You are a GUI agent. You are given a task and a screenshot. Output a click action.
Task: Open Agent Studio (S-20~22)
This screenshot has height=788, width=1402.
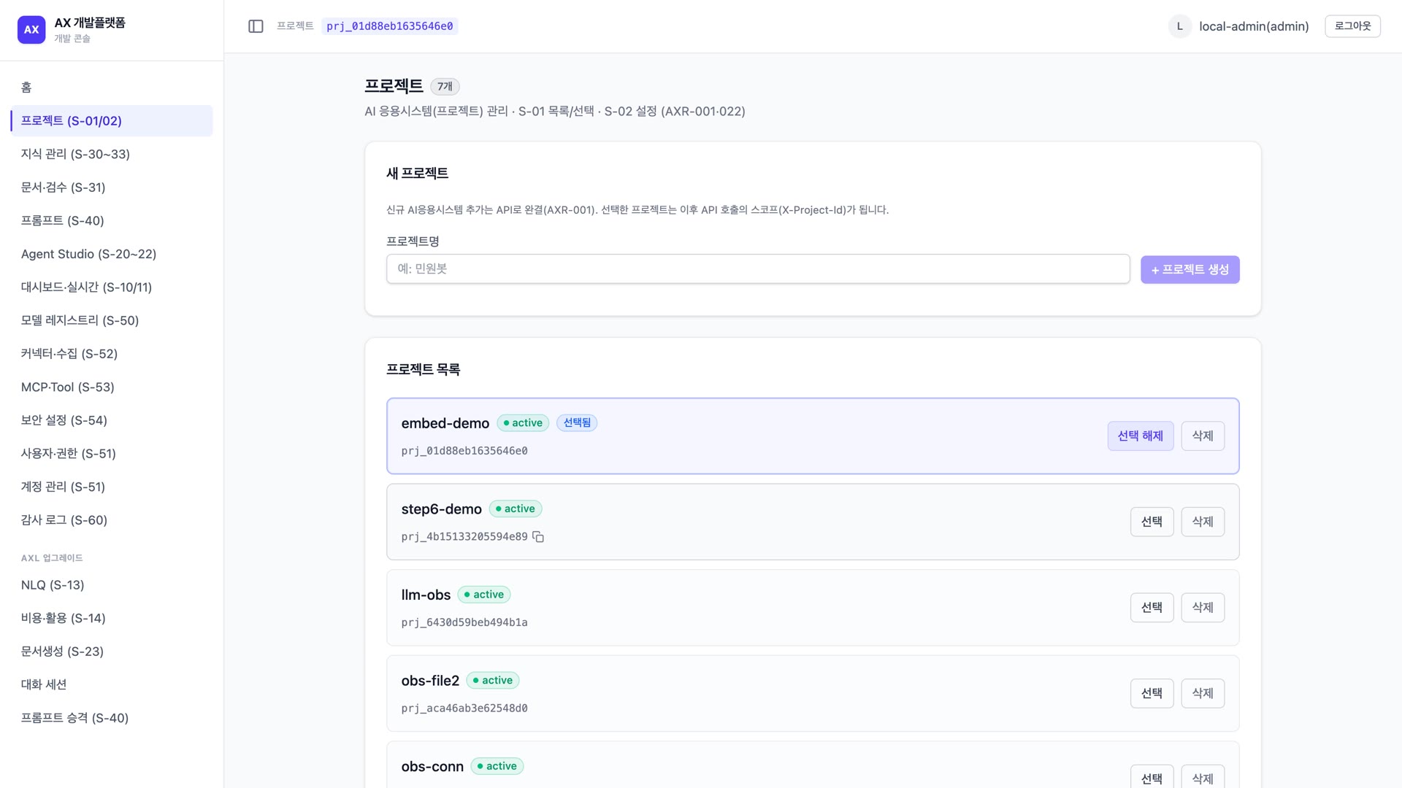click(x=112, y=254)
